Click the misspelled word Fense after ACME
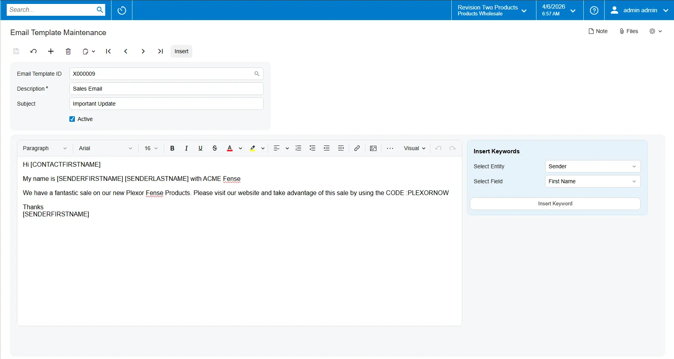Screen dimensions: 674x359 pyautogui.click(x=232, y=179)
